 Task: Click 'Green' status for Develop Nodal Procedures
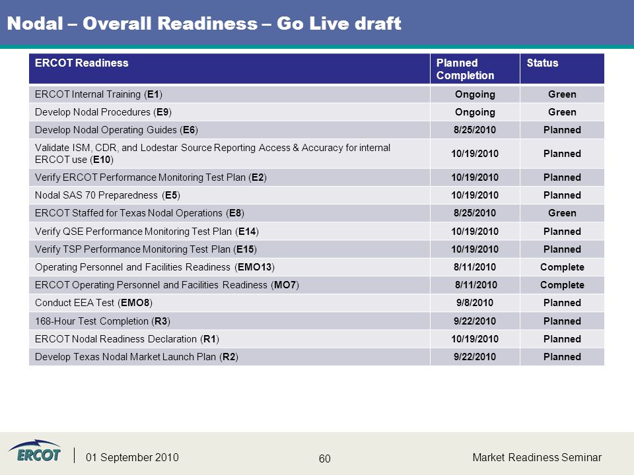[562, 112]
